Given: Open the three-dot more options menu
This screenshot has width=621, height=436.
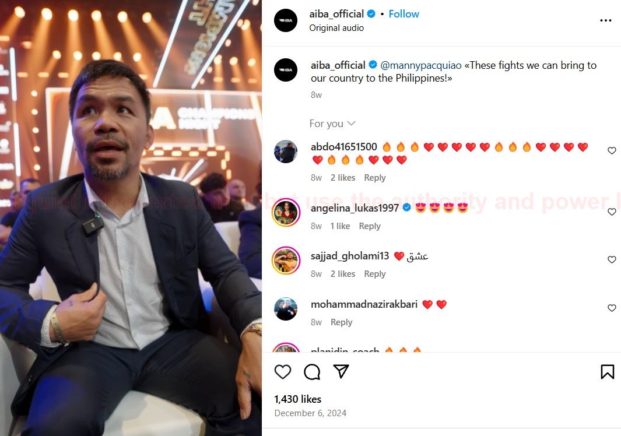Looking at the screenshot, I should [605, 20].
